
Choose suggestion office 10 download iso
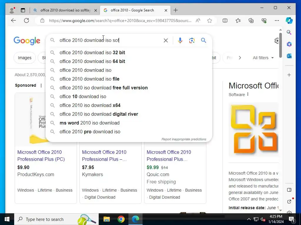[129, 97]
